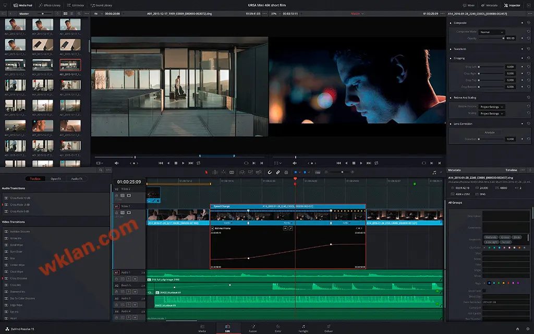Toggle the Mixer panel button

pos(469,5)
